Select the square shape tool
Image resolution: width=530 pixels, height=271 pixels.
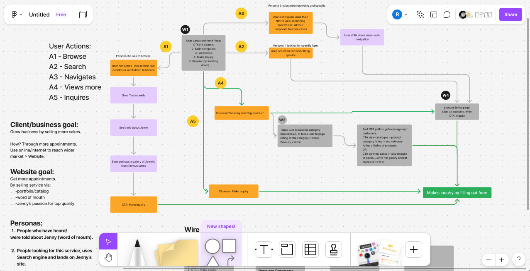(229, 246)
